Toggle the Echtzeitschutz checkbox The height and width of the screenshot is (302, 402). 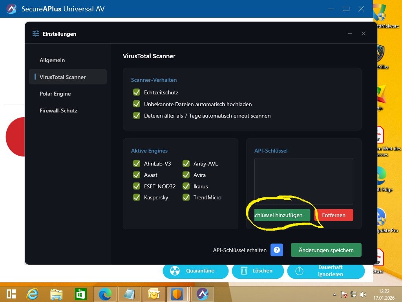pyautogui.click(x=137, y=92)
